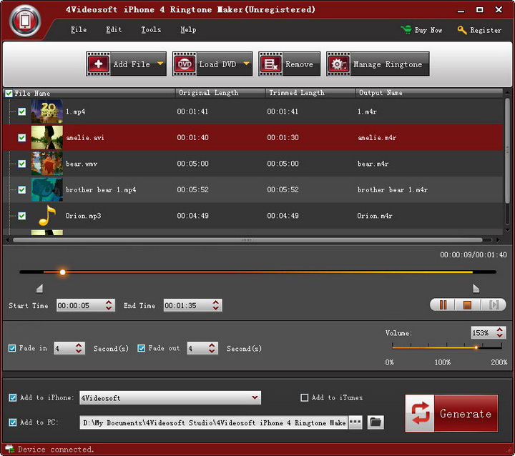Click the amelie.m4r output name
The image size is (515, 456).
(377, 137)
